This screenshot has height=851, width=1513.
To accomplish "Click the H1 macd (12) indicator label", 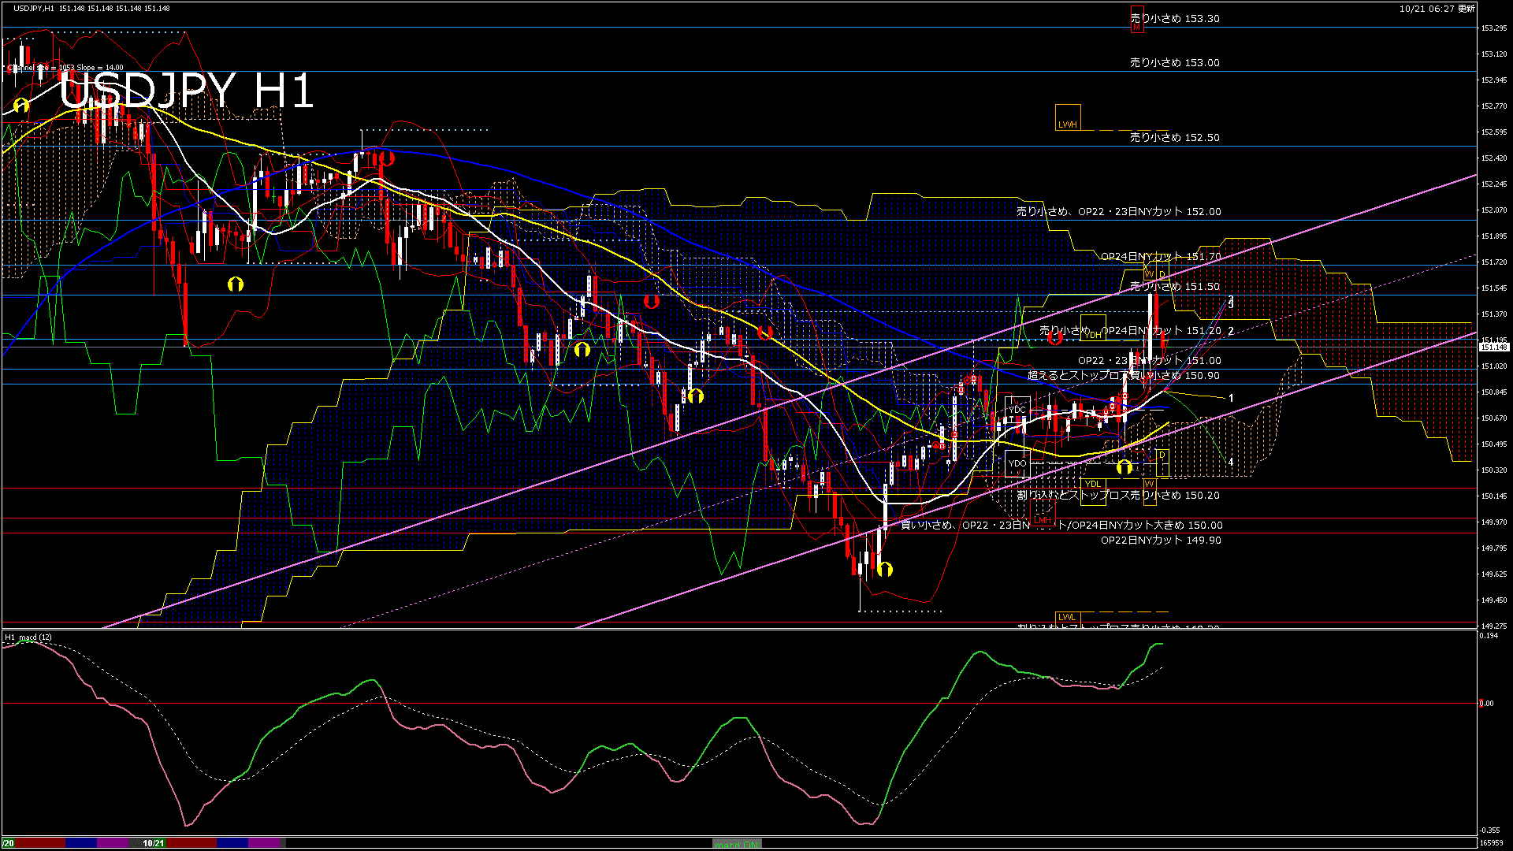I will coord(28,637).
